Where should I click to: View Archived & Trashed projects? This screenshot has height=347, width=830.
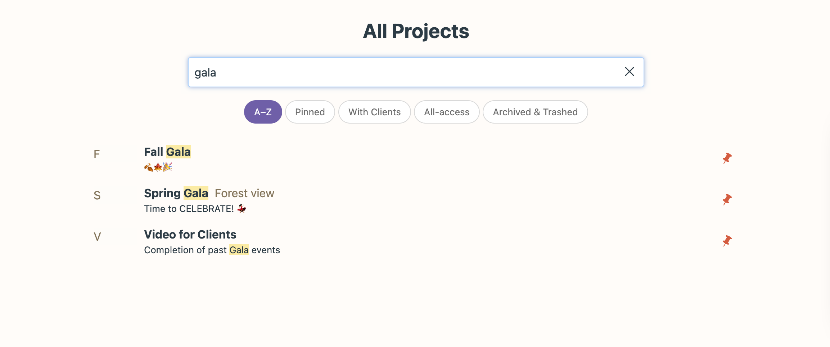pos(535,112)
